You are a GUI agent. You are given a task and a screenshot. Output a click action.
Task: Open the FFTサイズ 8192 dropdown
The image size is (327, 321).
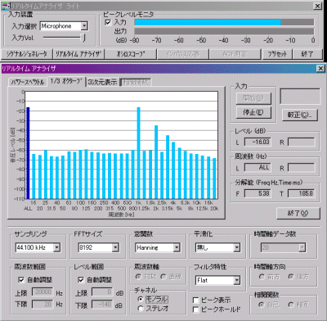(x=115, y=247)
